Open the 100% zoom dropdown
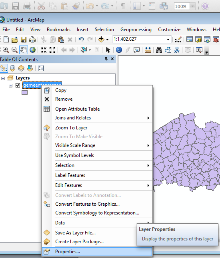 pos(192,6)
